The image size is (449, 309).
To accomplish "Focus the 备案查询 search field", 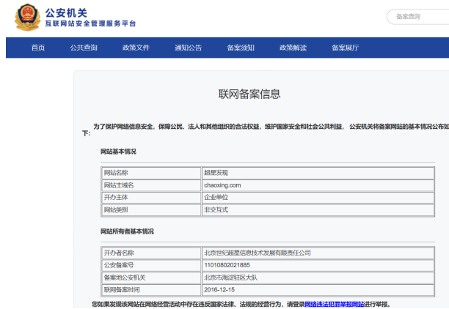I will (417, 17).
